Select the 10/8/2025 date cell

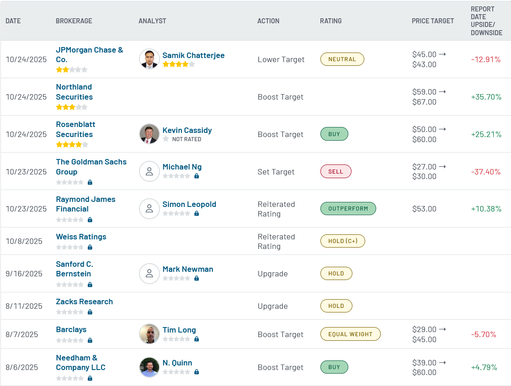24,241
